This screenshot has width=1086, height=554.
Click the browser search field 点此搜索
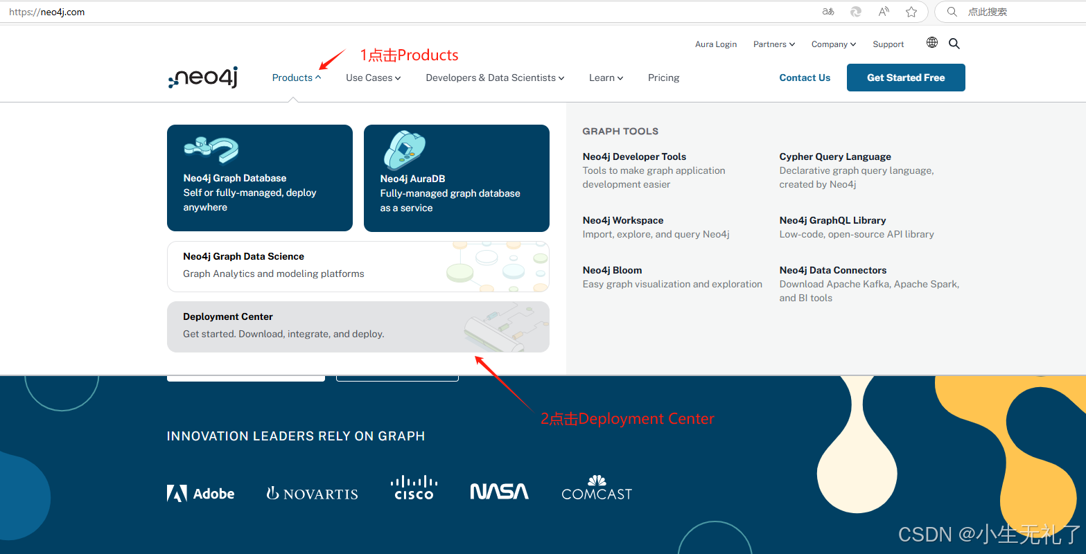click(x=1010, y=12)
